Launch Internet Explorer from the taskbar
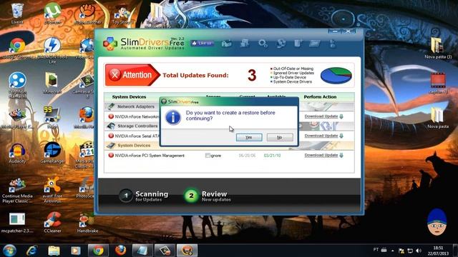The width and height of the screenshot is (458, 257). tap(31, 251)
